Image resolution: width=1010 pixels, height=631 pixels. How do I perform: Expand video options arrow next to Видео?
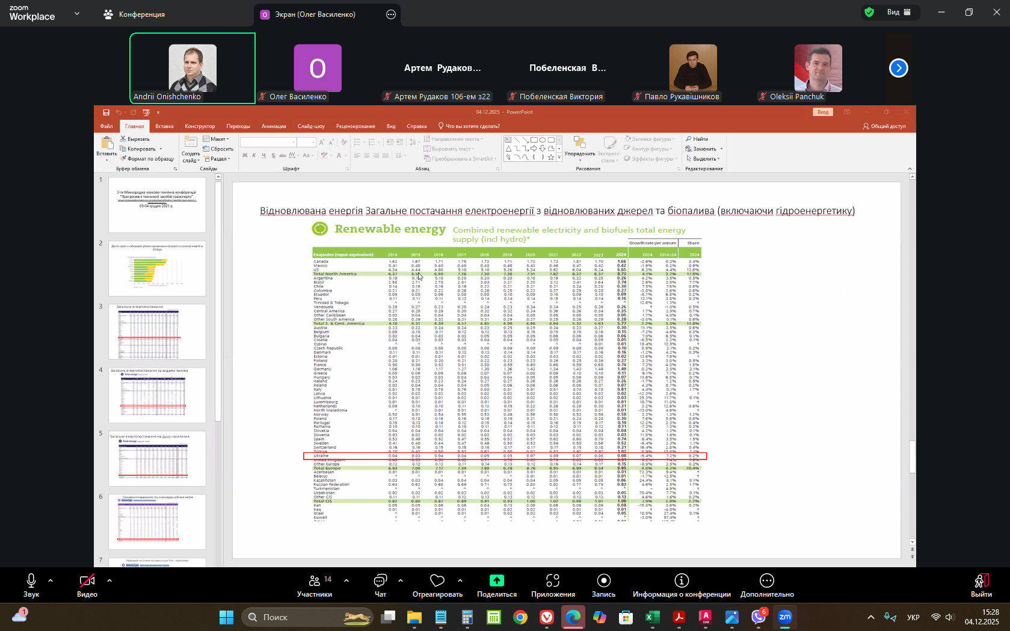pos(109,580)
